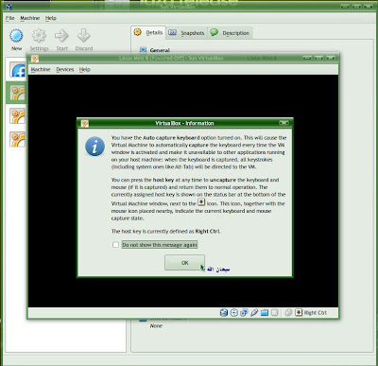Click the General section heading in Details

click(x=160, y=50)
